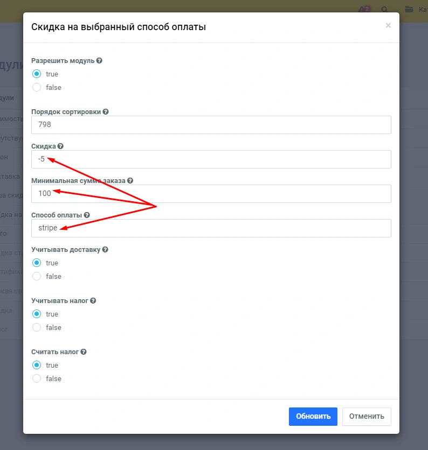Open the Скидка help tooltip icon
Image resolution: width=428 pixels, height=450 pixels.
pyautogui.click(x=60, y=146)
